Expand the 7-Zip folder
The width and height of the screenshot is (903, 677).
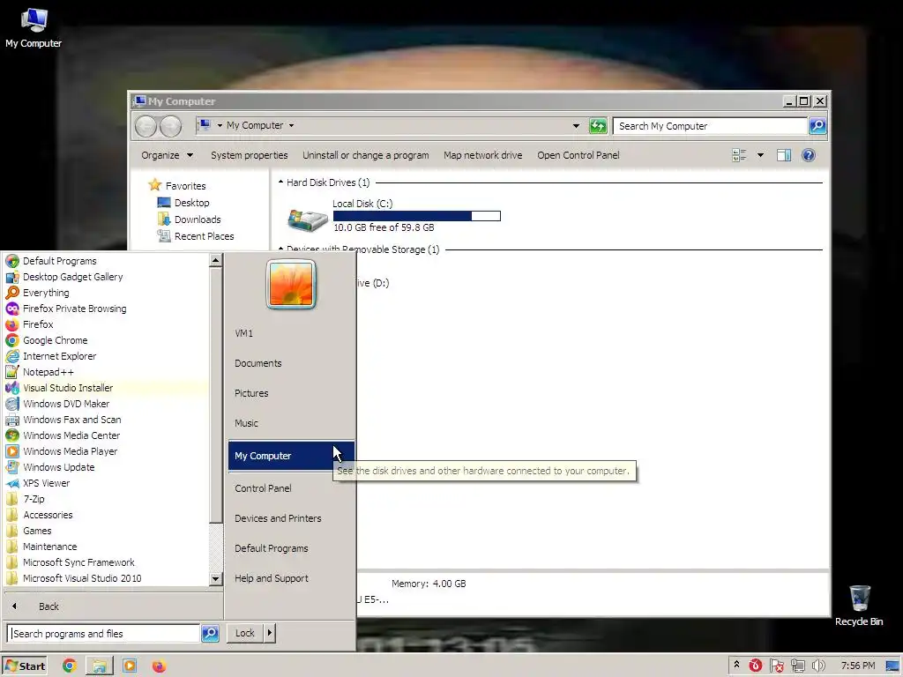26,499
